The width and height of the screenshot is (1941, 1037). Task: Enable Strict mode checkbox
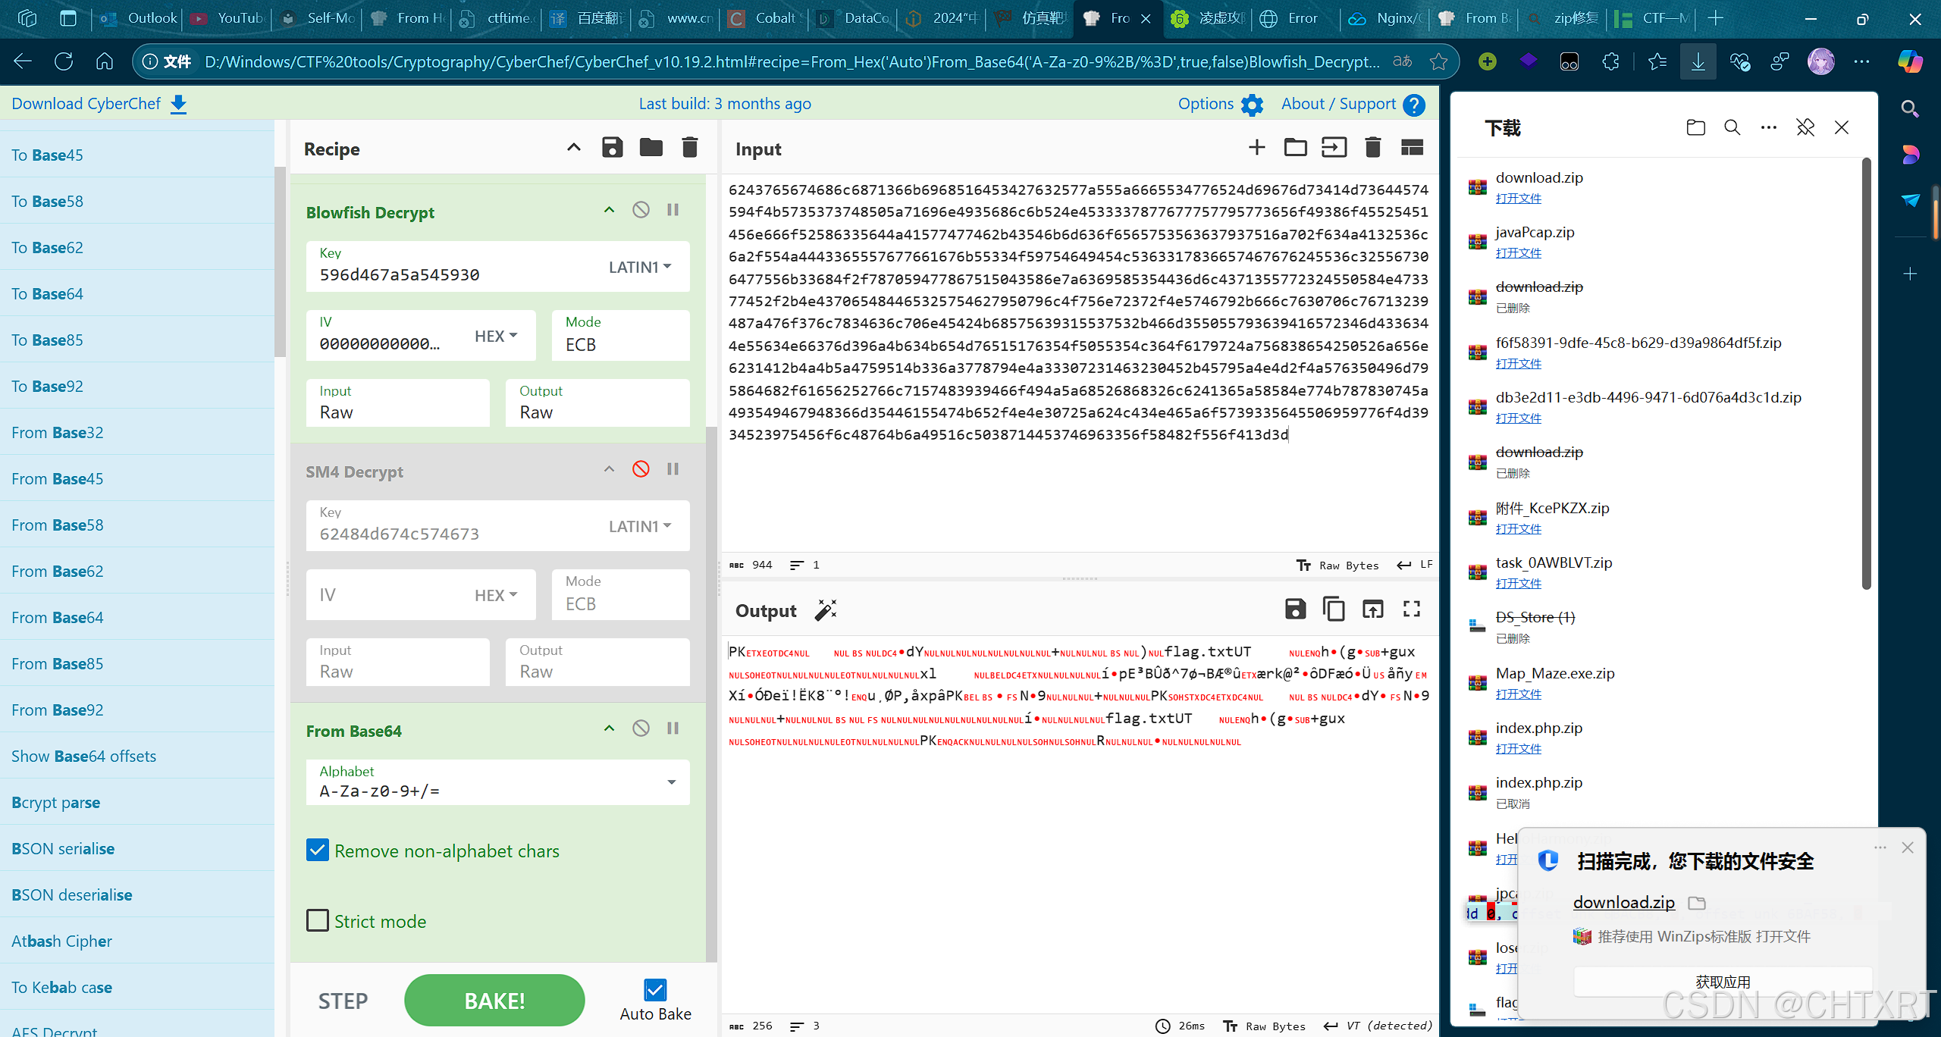[318, 920]
